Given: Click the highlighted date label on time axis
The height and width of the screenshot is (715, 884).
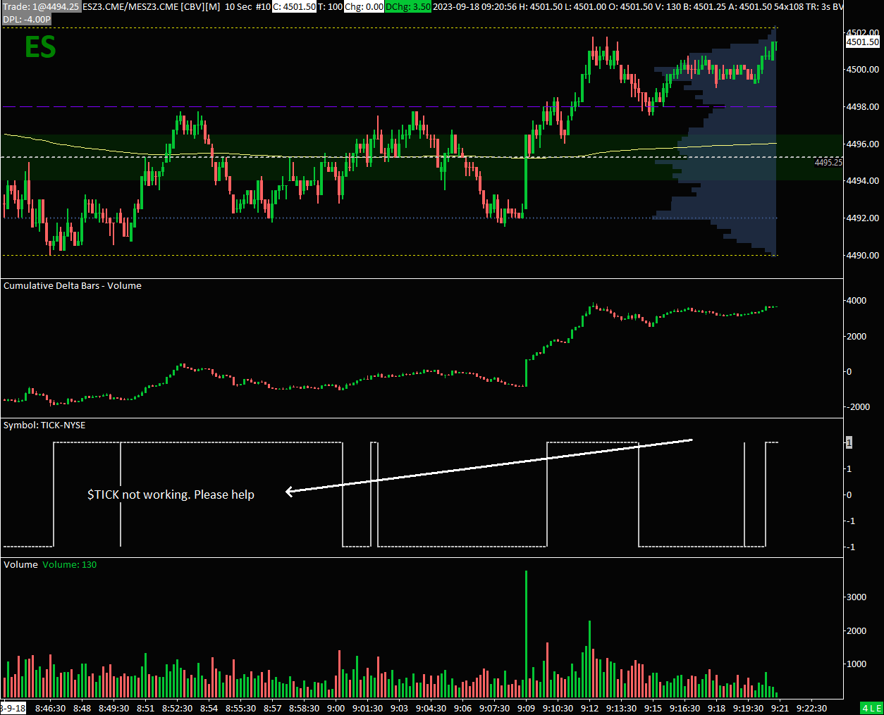Looking at the screenshot, I should point(13,709).
